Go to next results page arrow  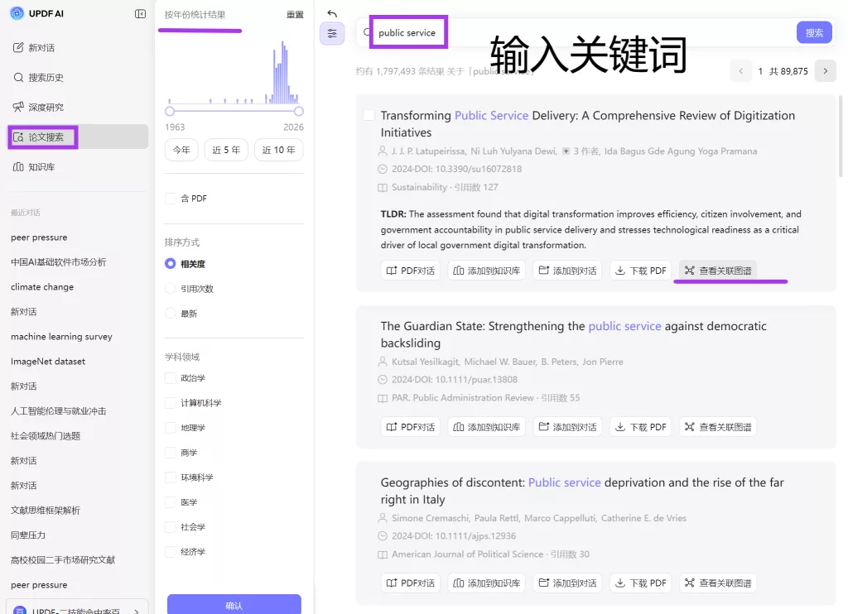[x=825, y=71]
